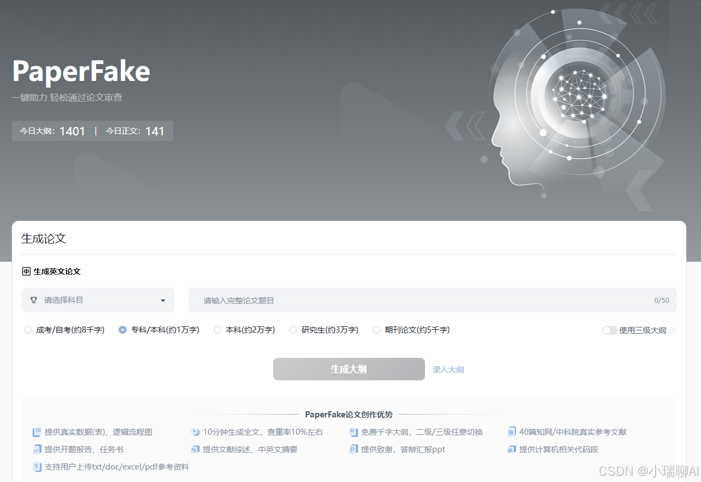The width and height of the screenshot is (701, 482).
Task: Click the icon beside 免费千字大纲
Action: 354,432
